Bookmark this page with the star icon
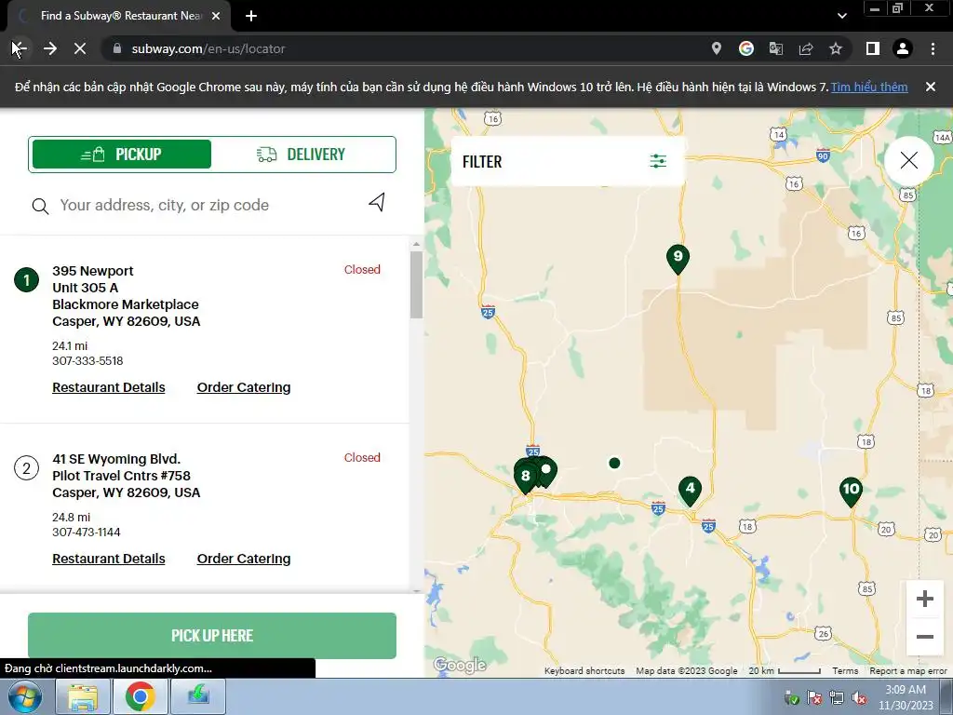Viewport: 953px width, 715px height. [836, 48]
